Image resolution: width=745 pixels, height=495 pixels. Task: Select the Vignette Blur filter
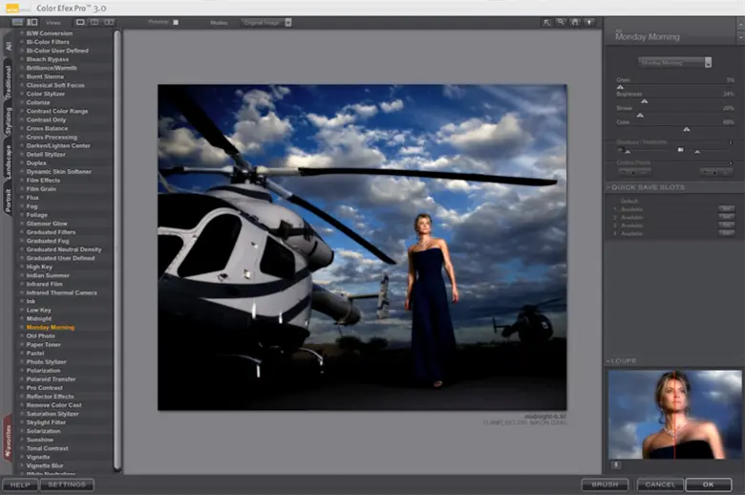click(x=45, y=465)
